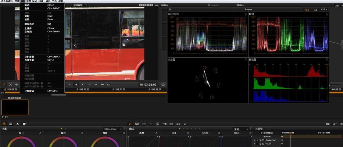The height and width of the screenshot is (147, 343).
Task: Reset the Gain wheel with its reset icon
Action: point(124,133)
